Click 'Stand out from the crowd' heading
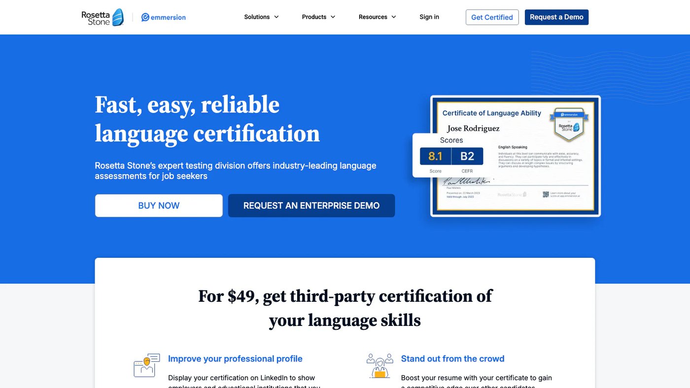Screen dimensions: 690x388 pos(452,359)
